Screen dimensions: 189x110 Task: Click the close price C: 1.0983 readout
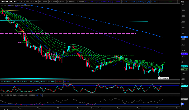tap(71, 2)
